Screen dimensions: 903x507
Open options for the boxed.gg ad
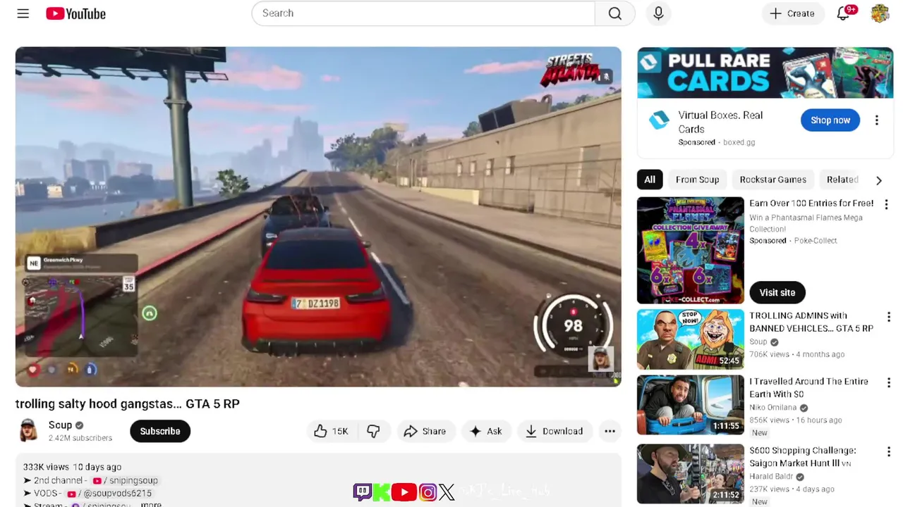[876, 120]
